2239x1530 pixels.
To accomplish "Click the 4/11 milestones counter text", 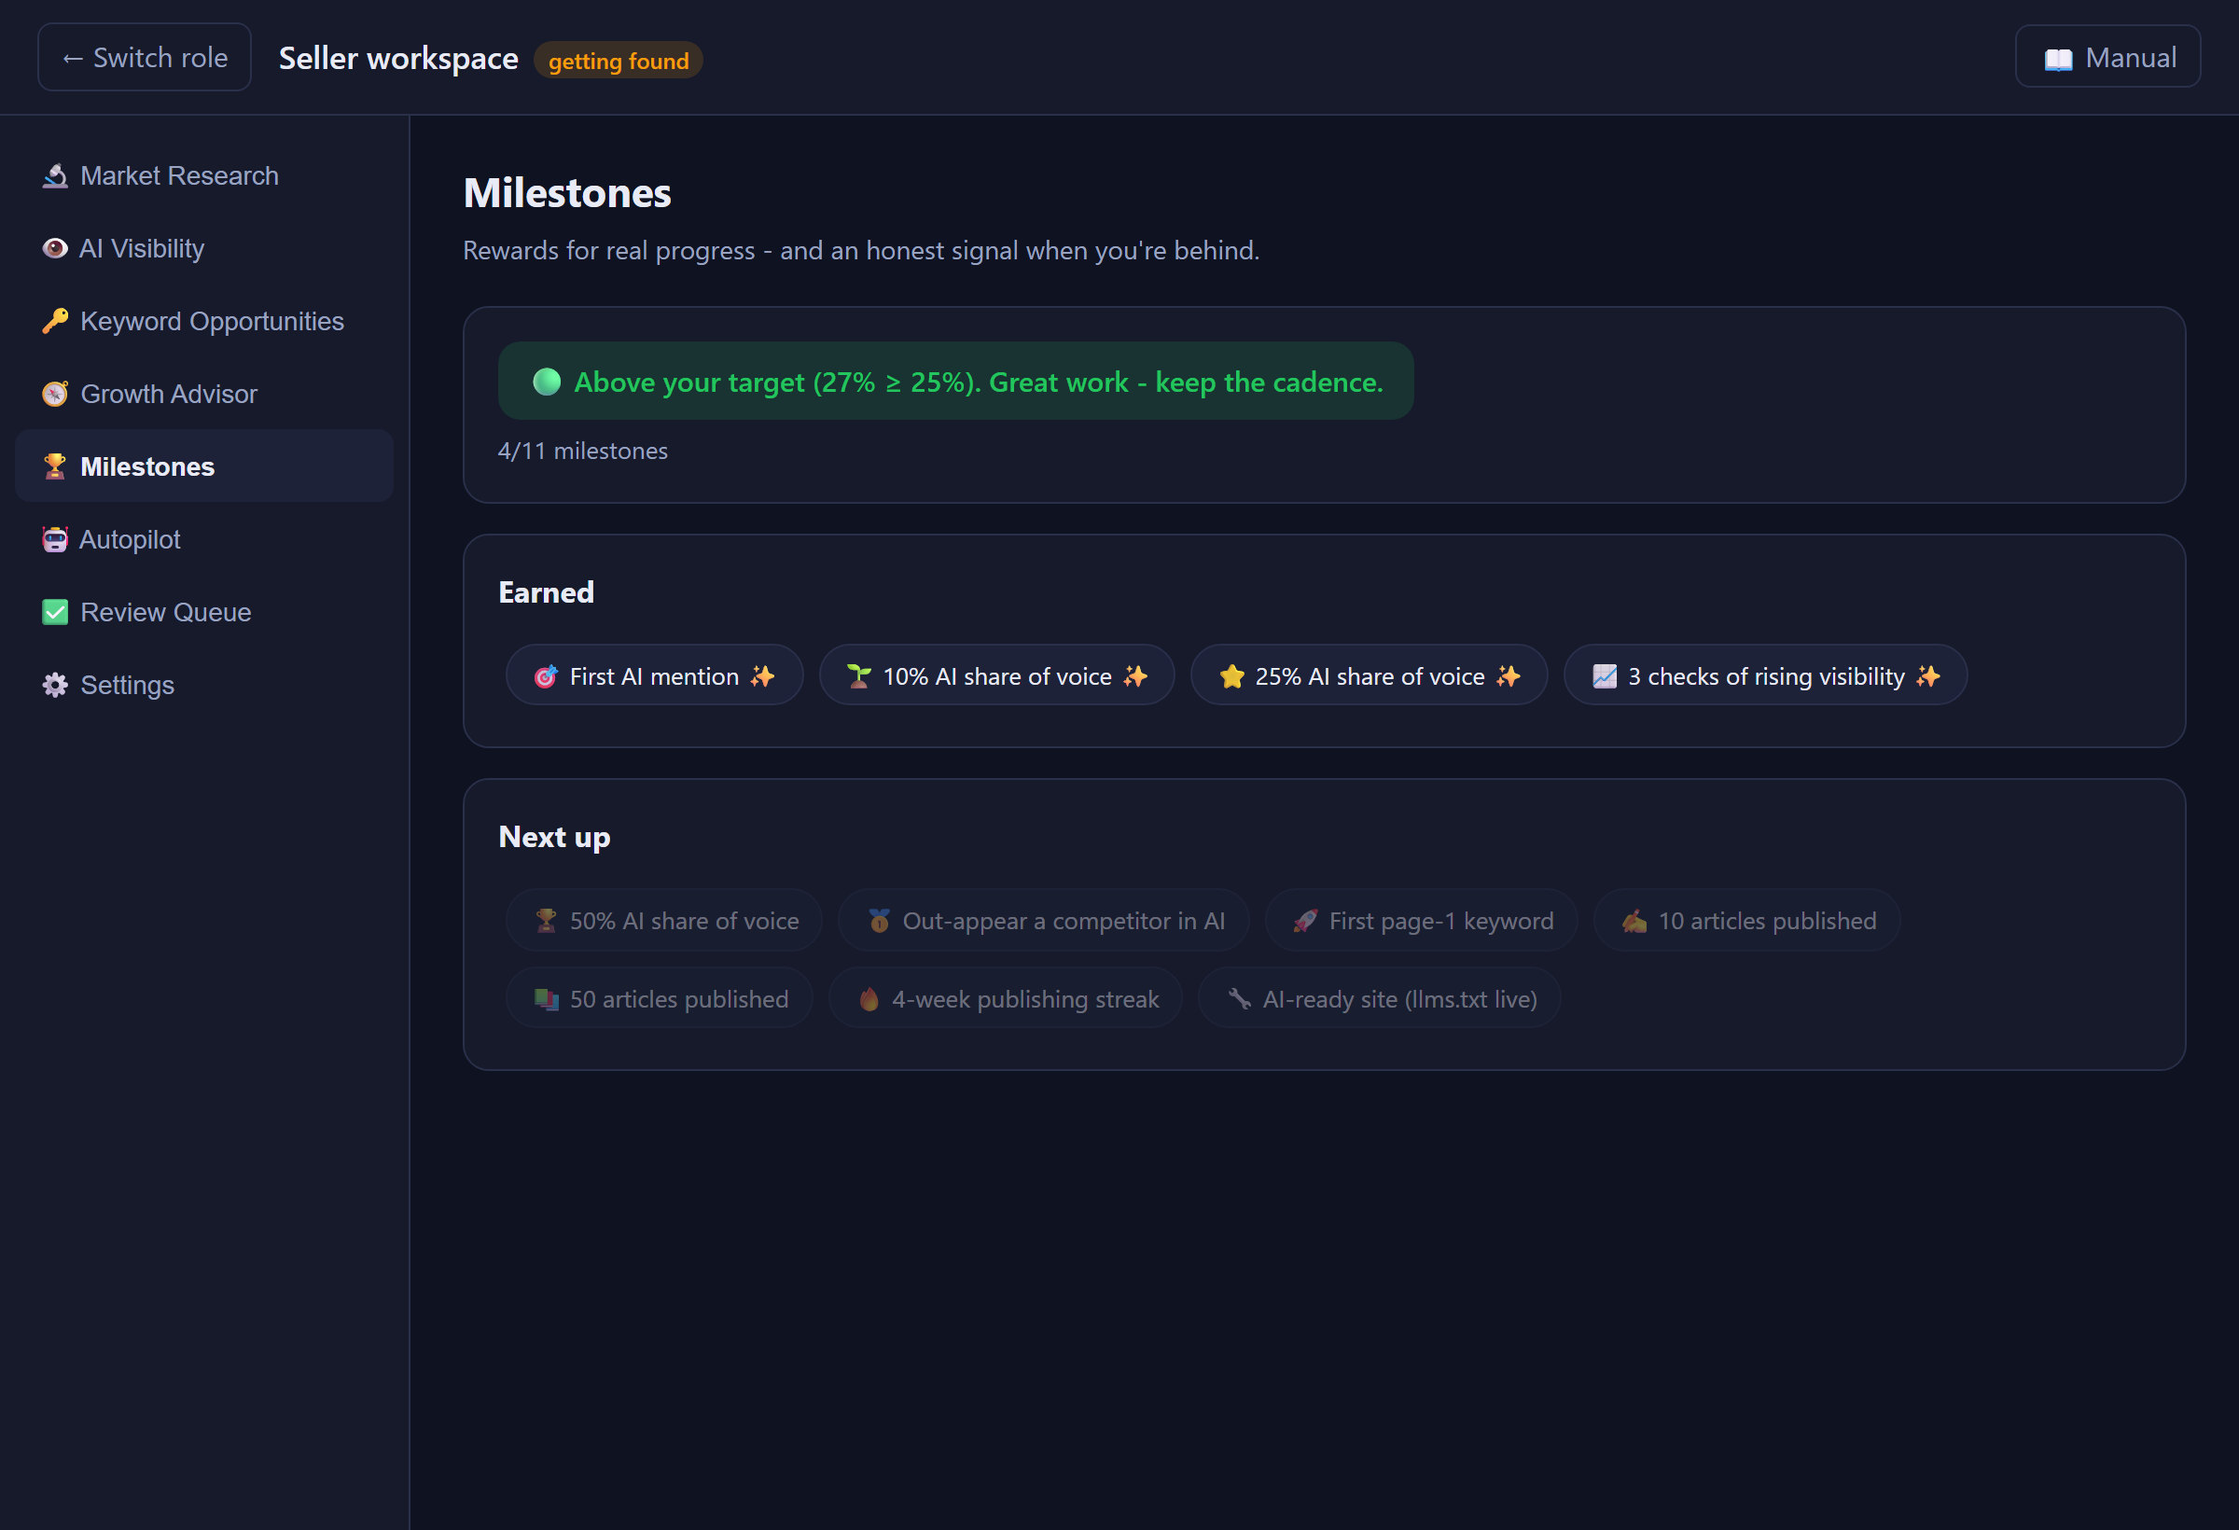I will (x=582, y=451).
